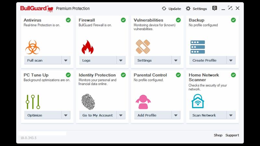The image size is (260, 146).
Task: Click Create Profile for Backup
Action: click(x=208, y=60)
